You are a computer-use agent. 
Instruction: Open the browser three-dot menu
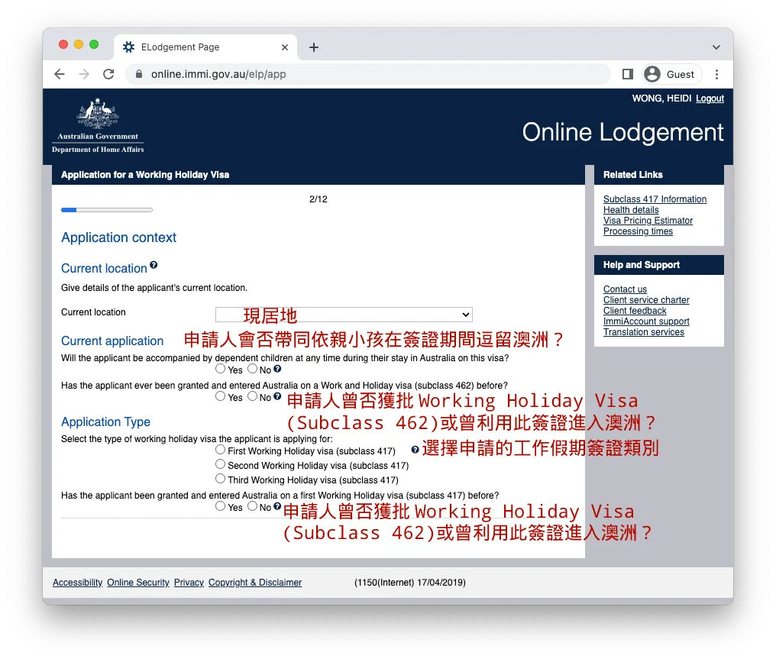[716, 74]
